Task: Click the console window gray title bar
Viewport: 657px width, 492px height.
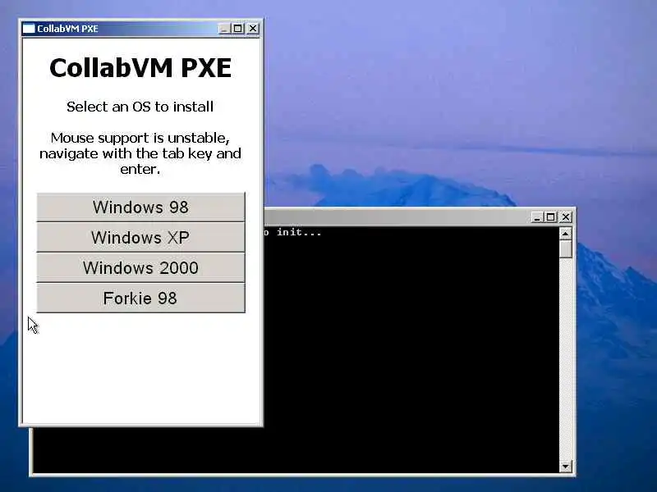Action: [x=396, y=217]
